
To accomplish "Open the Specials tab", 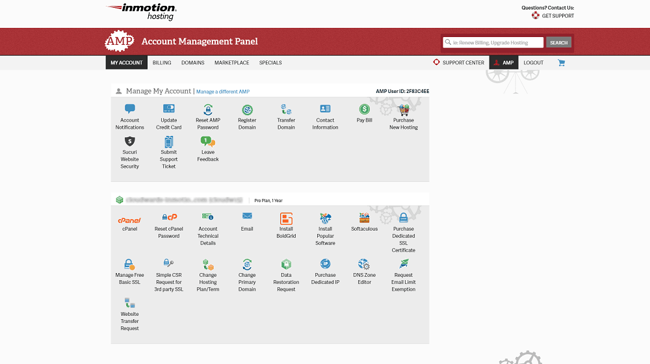I will 270,62.
